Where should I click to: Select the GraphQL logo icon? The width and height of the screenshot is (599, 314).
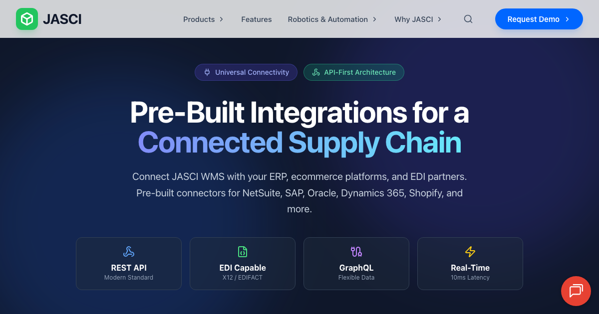(x=356, y=251)
